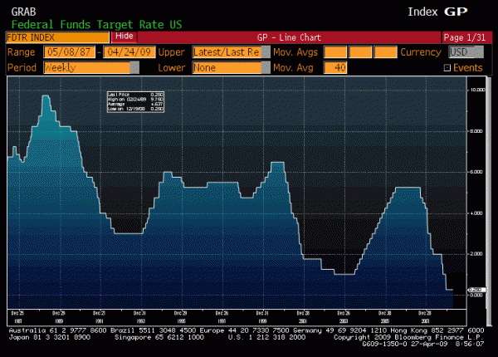Click the first Mov. Avgs input box
This screenshot has width=498, height=357.
336,51
